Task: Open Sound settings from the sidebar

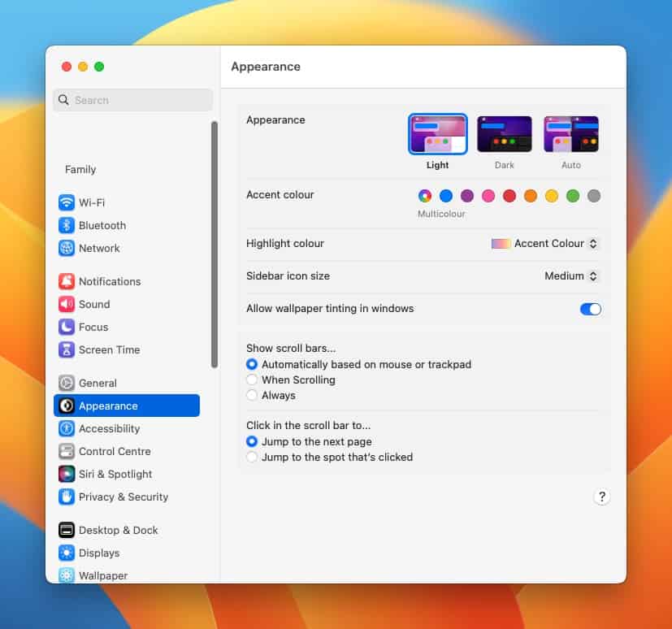Action: click(x=93, y=304)
